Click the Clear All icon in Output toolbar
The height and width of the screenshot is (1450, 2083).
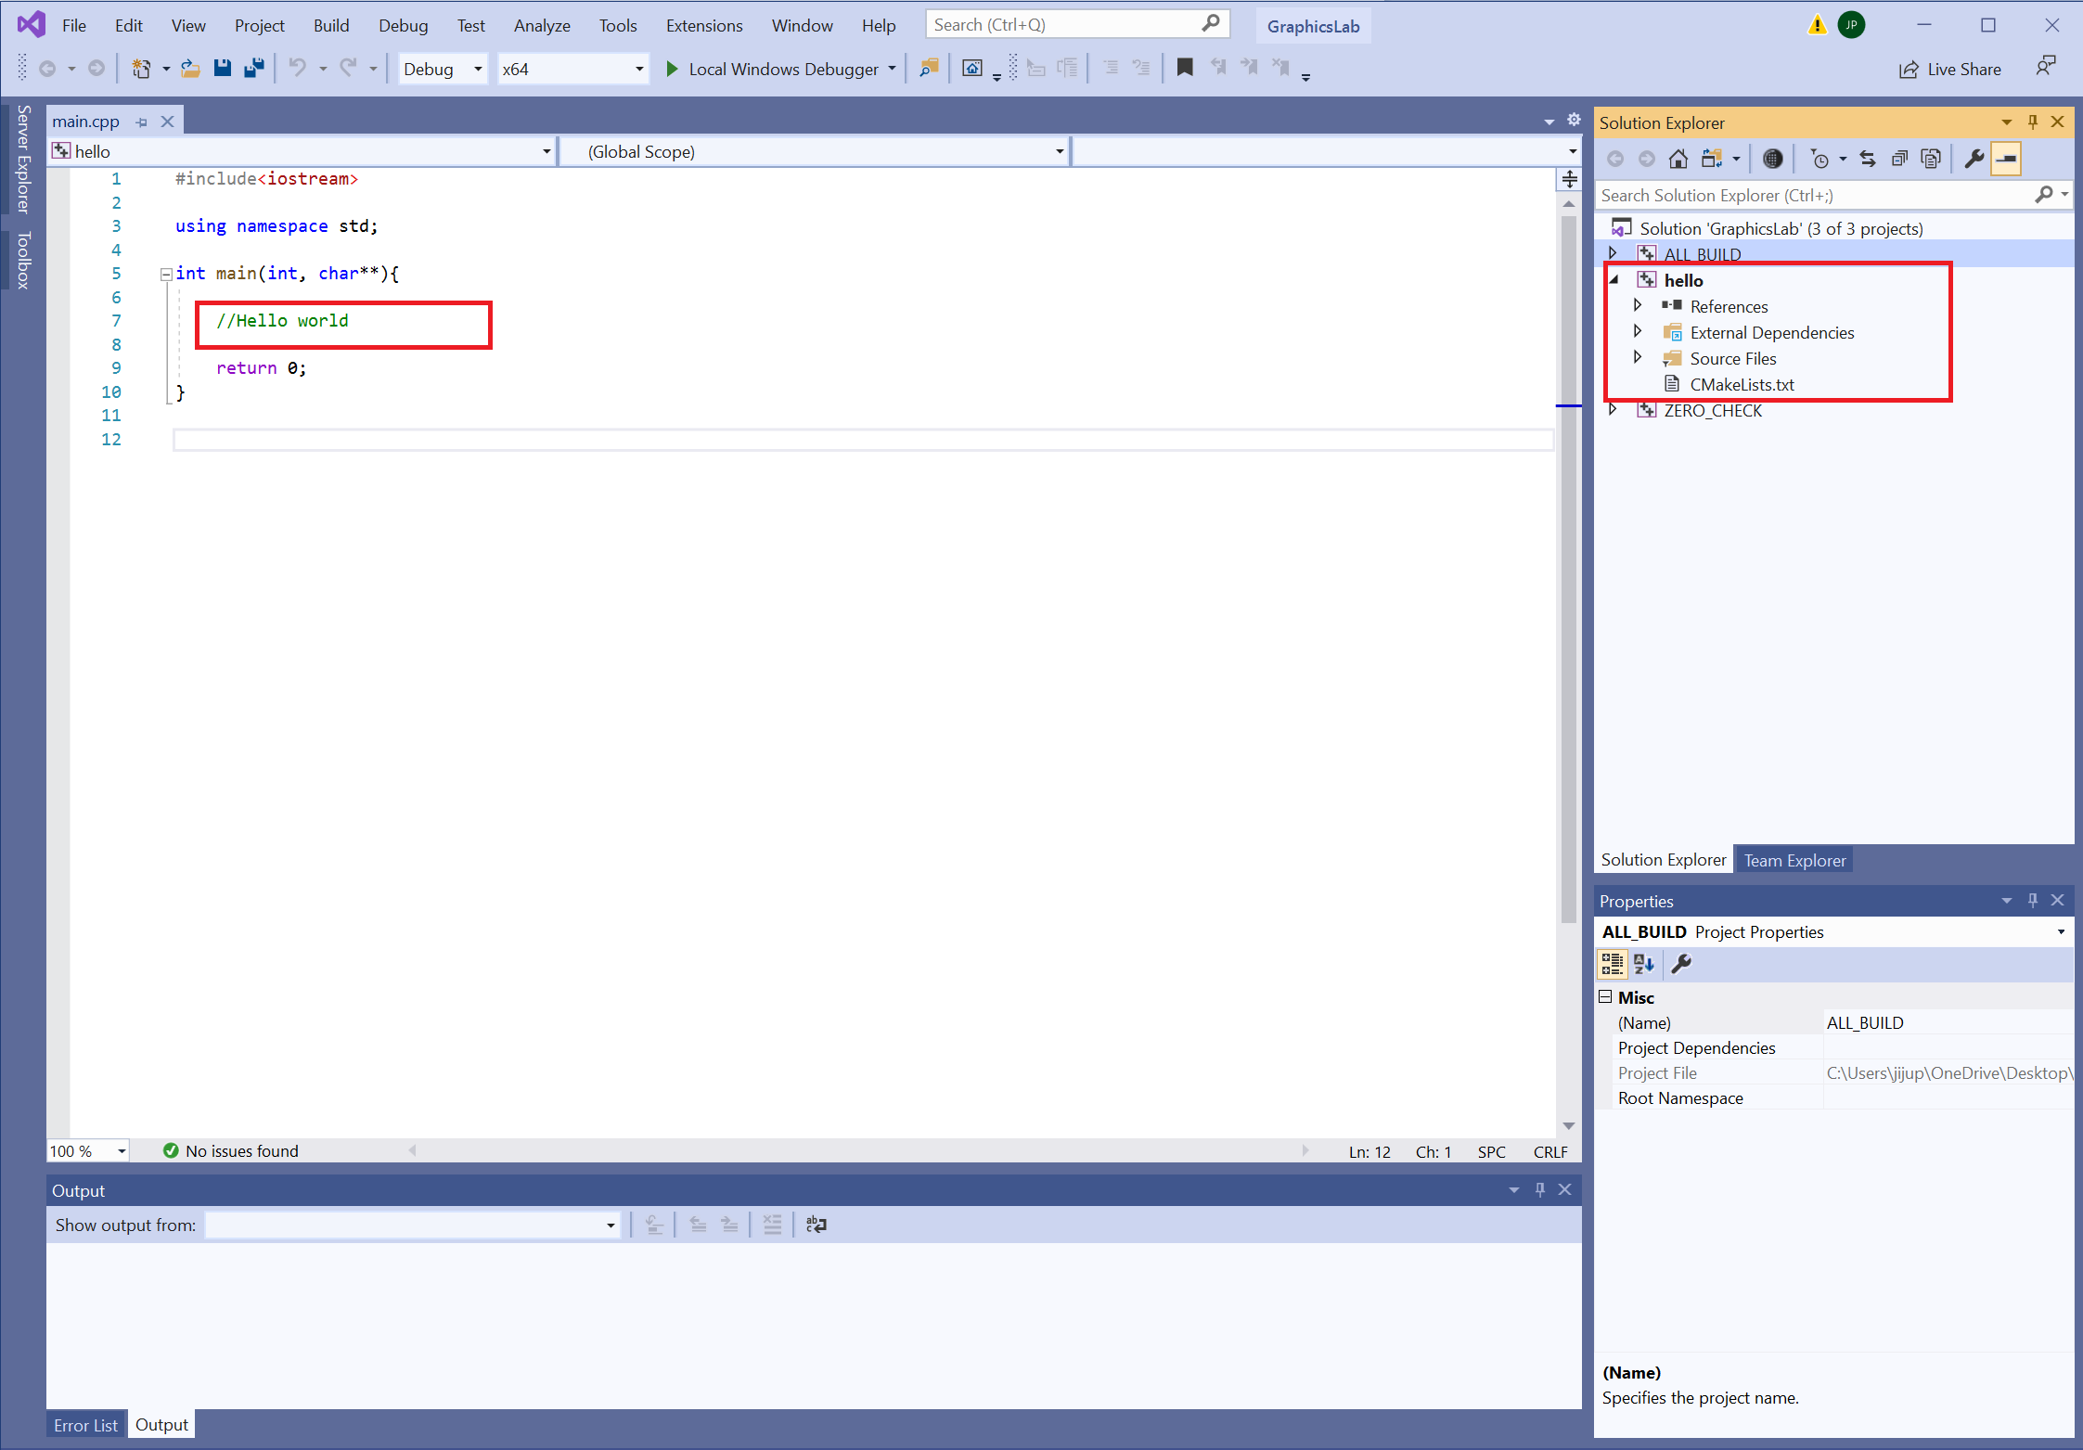(772, 1225)
